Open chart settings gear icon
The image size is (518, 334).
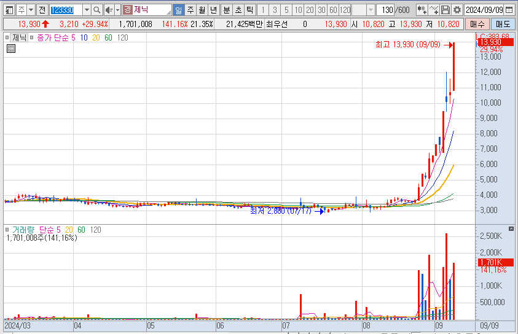(457, 10)
